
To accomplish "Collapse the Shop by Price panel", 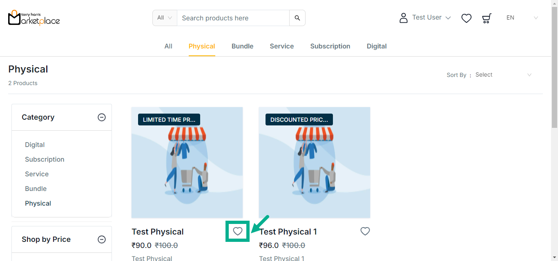I will 102,239.
